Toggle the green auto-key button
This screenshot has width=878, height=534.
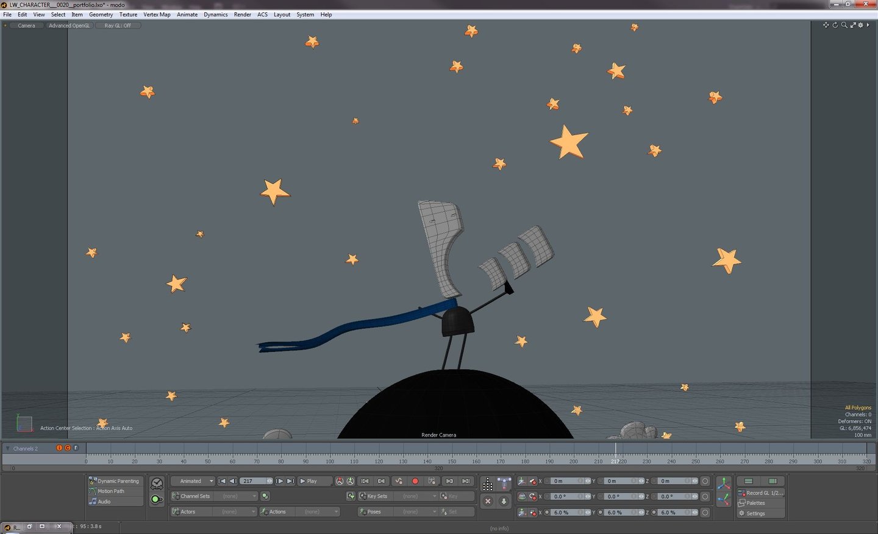coord(156,499)
